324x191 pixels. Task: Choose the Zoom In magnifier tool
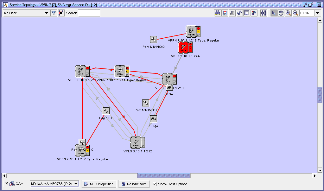tap(288, 13)
